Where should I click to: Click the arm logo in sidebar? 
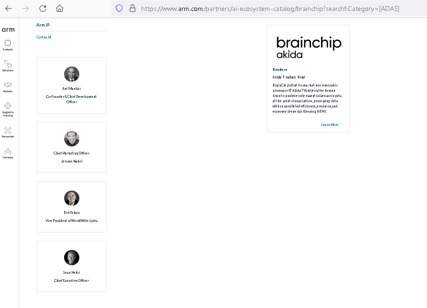pyautogui.click(x=8, y=29)
